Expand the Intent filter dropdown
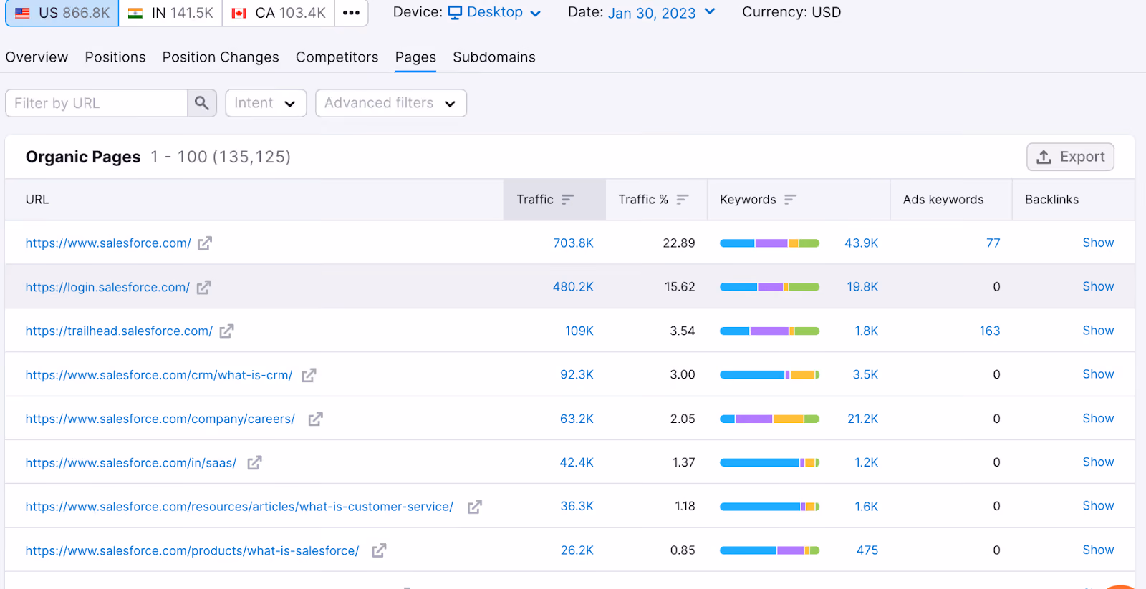The width and height of the screenshot is (1146, 589). [266, 103]
